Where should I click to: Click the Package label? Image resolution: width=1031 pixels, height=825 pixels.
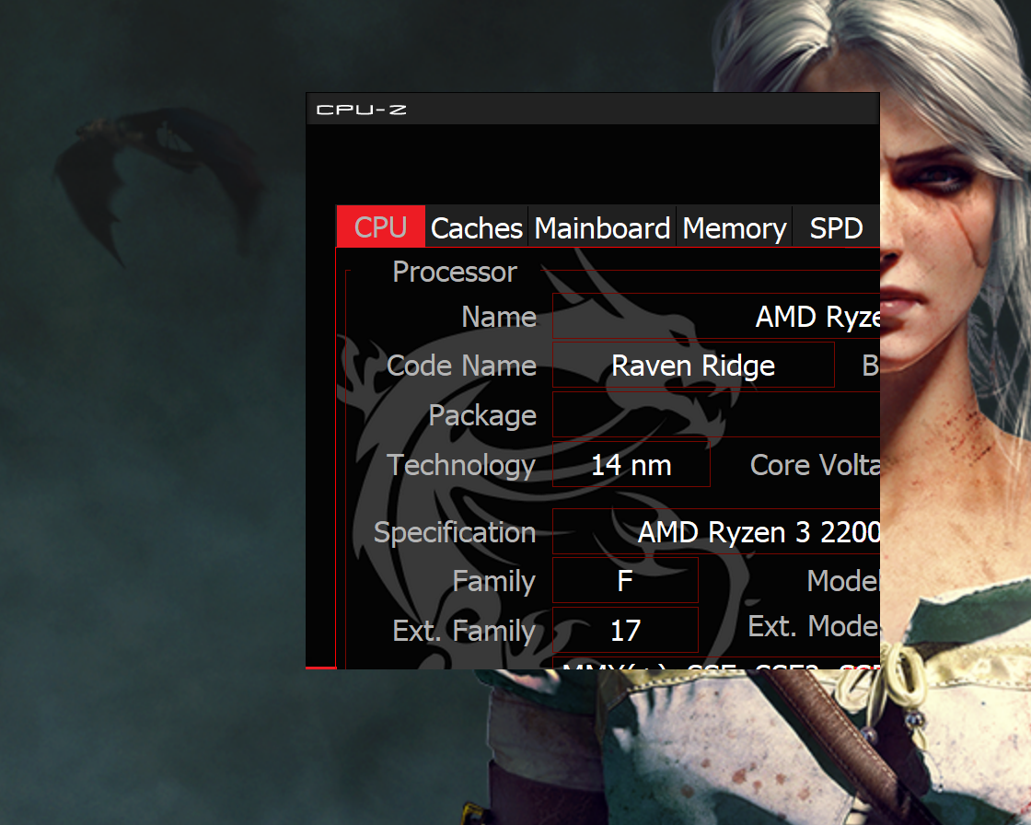coord(482,415)
